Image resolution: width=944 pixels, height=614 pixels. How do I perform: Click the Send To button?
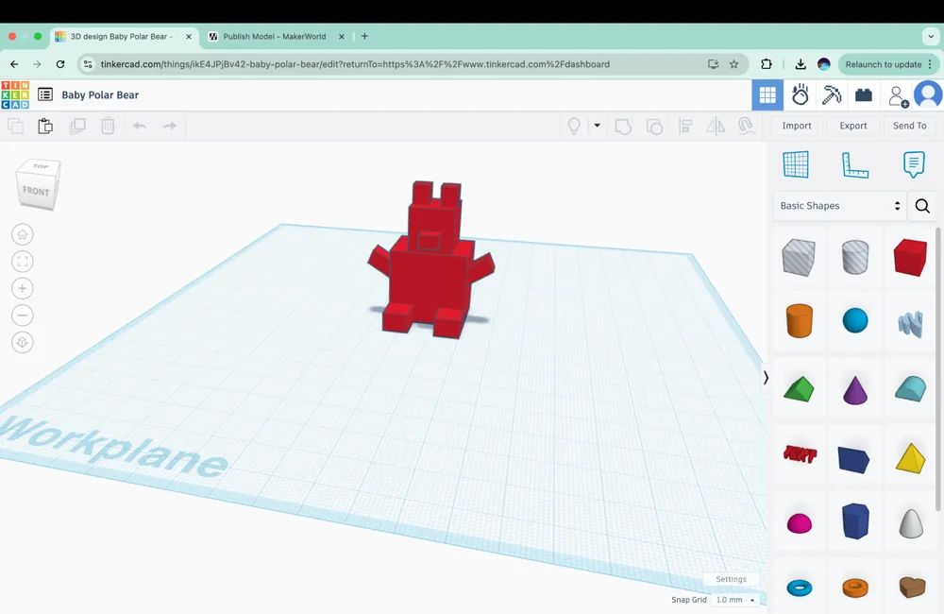coord(910,126)
